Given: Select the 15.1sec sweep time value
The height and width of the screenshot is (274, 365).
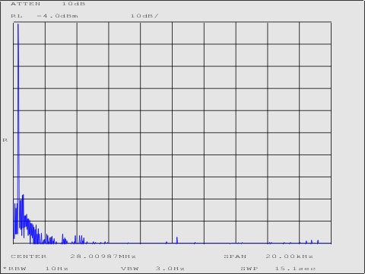Looking at the screenshot, I should pos(295,269).
